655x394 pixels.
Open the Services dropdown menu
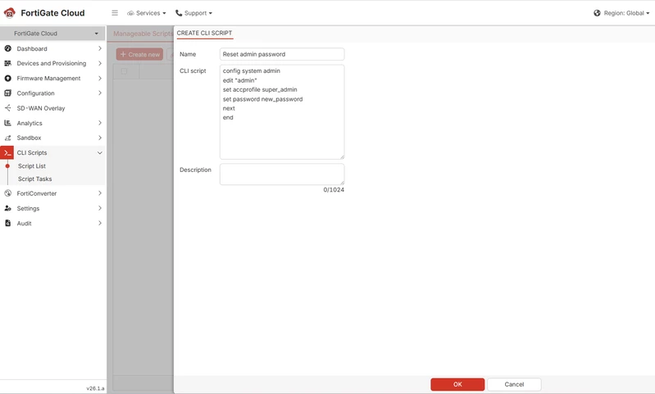click(147, 13)
